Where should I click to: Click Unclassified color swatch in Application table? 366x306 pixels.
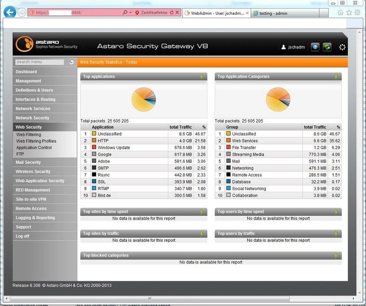pos(94,133)
